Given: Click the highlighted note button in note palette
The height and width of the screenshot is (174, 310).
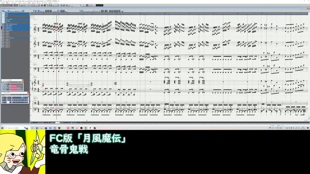Looking at the screenshot, I should click(22, 97).
